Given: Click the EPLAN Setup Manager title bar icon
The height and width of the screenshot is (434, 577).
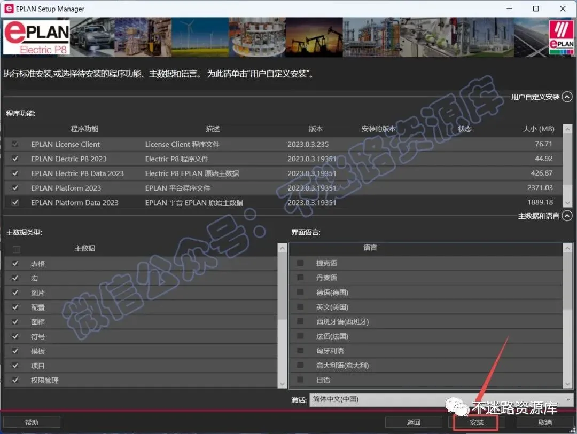Looking at the screenshot, I should 9,9.
